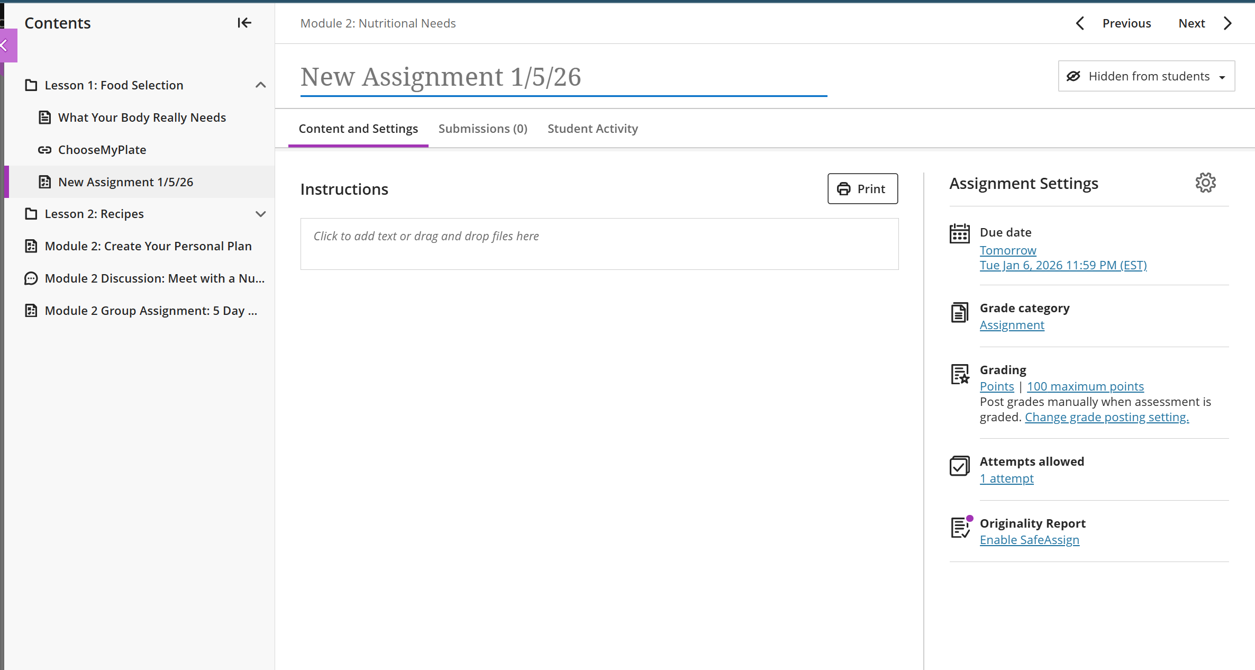Open the Submissions (0) tab
The image size is (1255, 670).
(483, 129)
